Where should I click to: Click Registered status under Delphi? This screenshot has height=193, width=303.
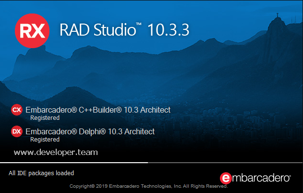tap(45, 140)
